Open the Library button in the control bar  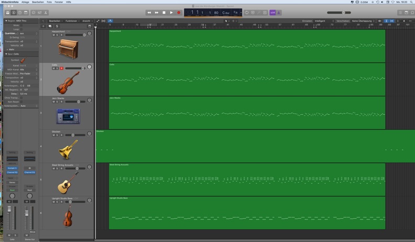(8, 13)
